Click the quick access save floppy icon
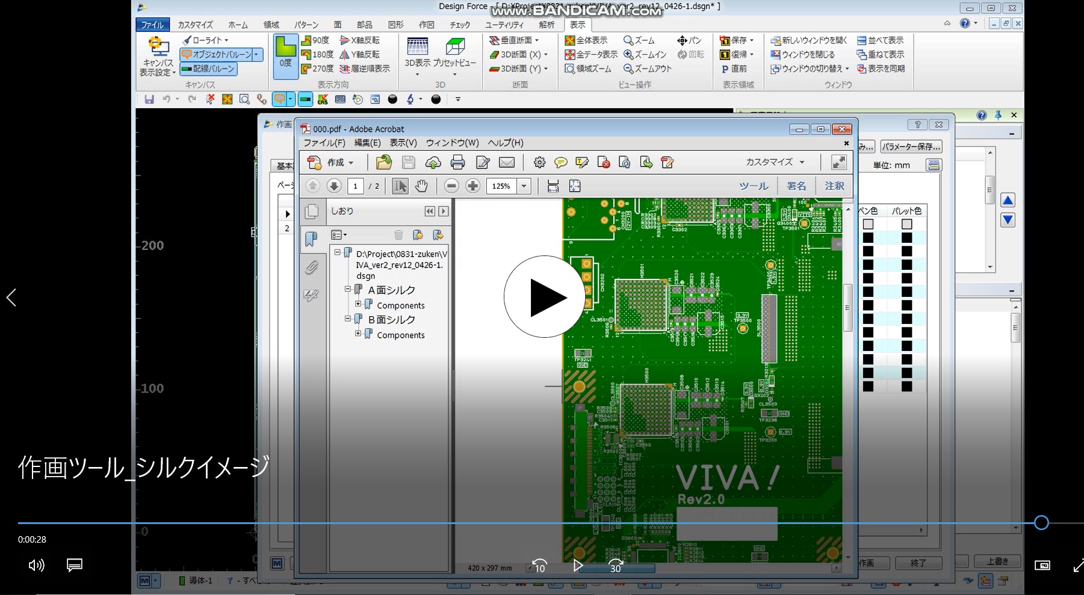The width and height of the screenshot is (1084, 595). click(x=149, y=99)
